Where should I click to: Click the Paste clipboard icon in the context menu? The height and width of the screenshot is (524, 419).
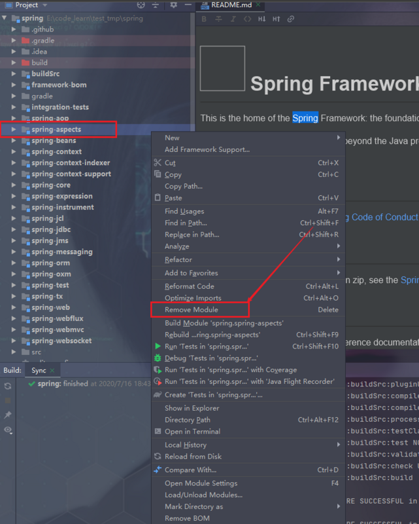click(x=158, y=198)
